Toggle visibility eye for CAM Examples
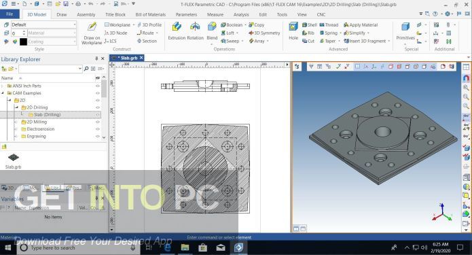 point(98,93)
